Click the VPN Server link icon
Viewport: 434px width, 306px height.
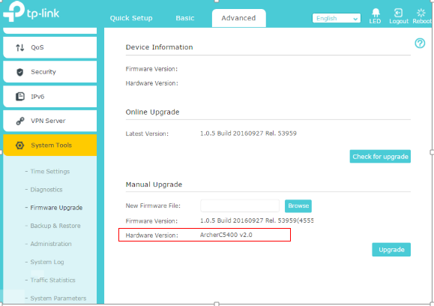click(20, 121)
